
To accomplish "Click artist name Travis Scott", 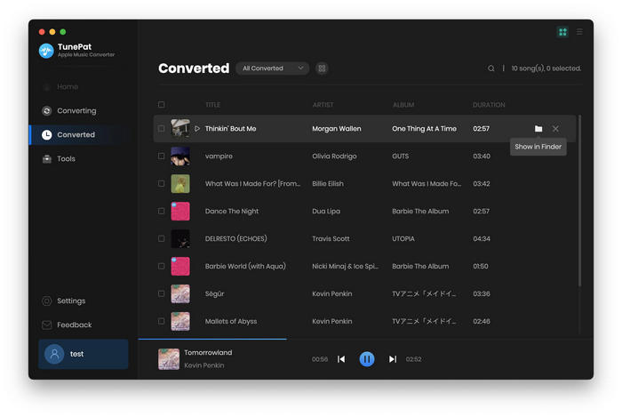I will pos(331,238).
